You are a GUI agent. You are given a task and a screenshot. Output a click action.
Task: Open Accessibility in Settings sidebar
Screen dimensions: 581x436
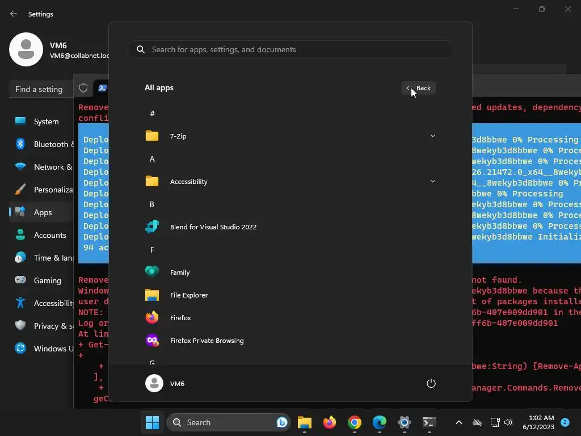(x=41, y=303)
